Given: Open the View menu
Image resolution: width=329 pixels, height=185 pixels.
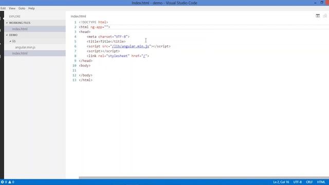Looking at the screenshot, I should tap(12, 8).
